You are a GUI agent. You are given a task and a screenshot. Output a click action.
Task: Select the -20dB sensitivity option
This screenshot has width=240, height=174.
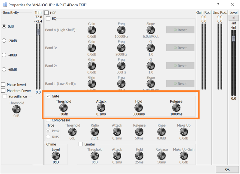pos(4,40)
